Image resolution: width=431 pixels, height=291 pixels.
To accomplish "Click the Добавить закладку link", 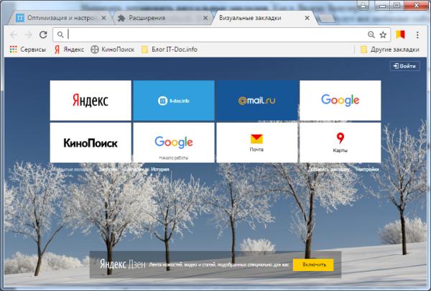I will (x=328, y=169).
